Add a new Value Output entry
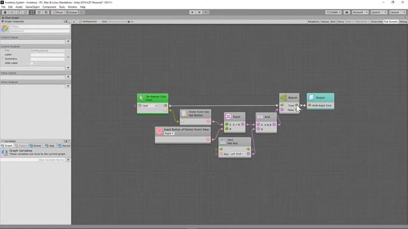The image size is (408, 229). tap(68, 86)
